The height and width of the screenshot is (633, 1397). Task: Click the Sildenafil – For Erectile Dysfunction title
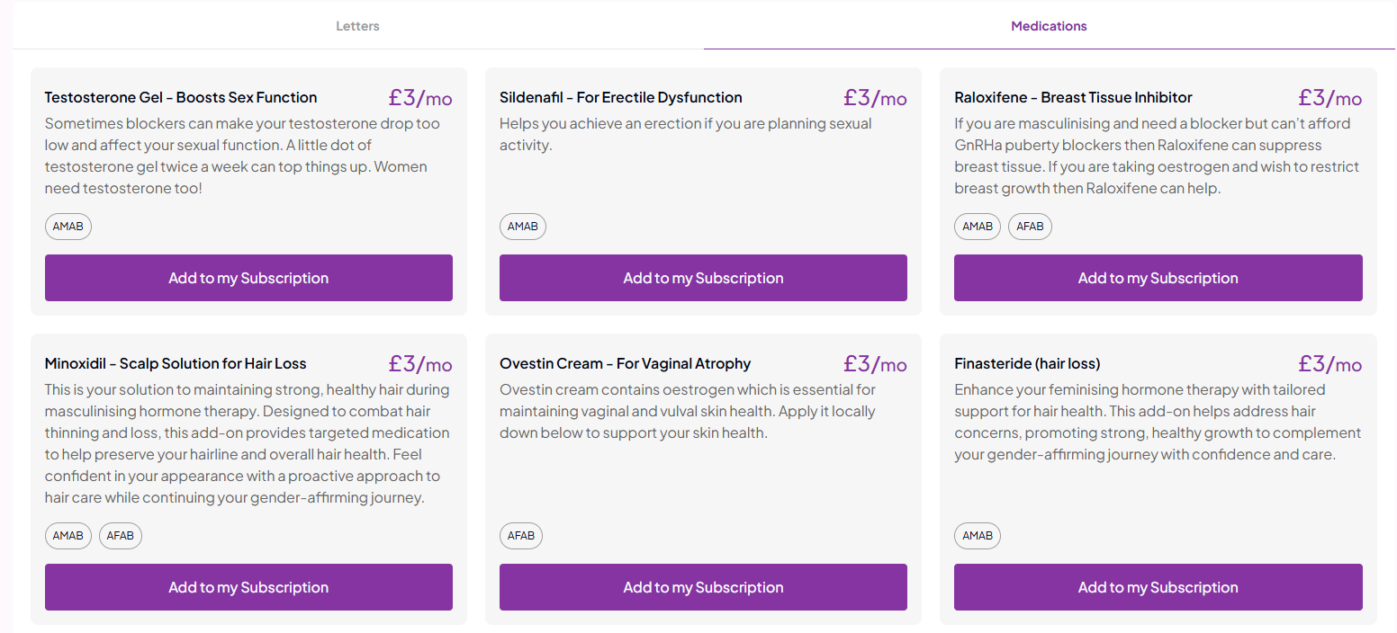[x=621, y=97]
